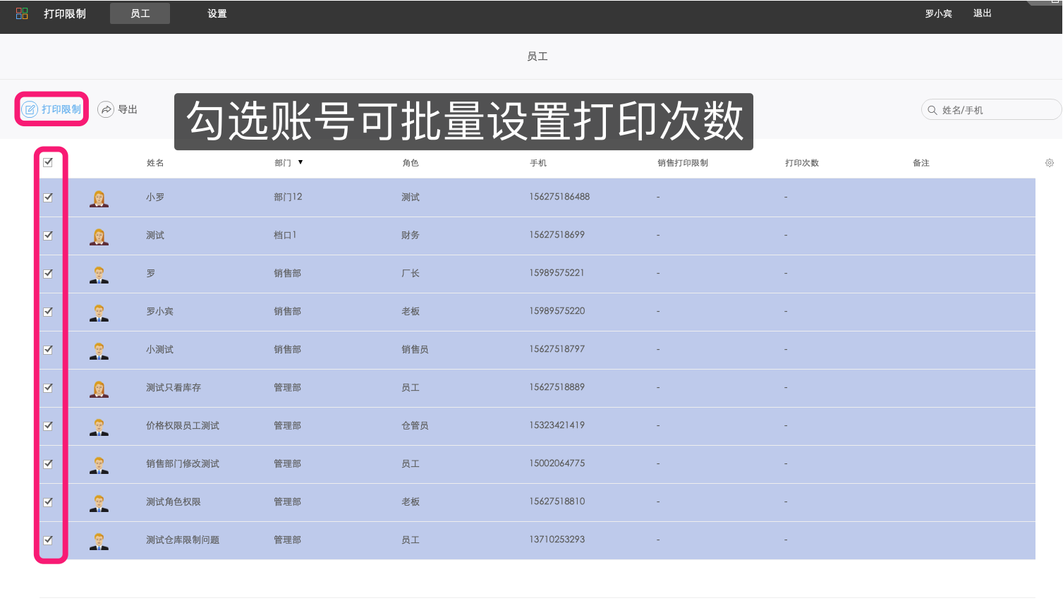
Task: Click the avatar of 测试 in 档口1
Action: click(x=99, y=236)
